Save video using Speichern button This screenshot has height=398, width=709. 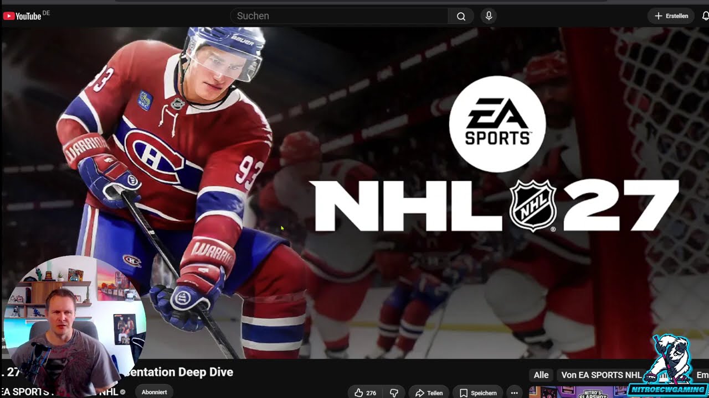pyautogui.click(x=478, y=392)
